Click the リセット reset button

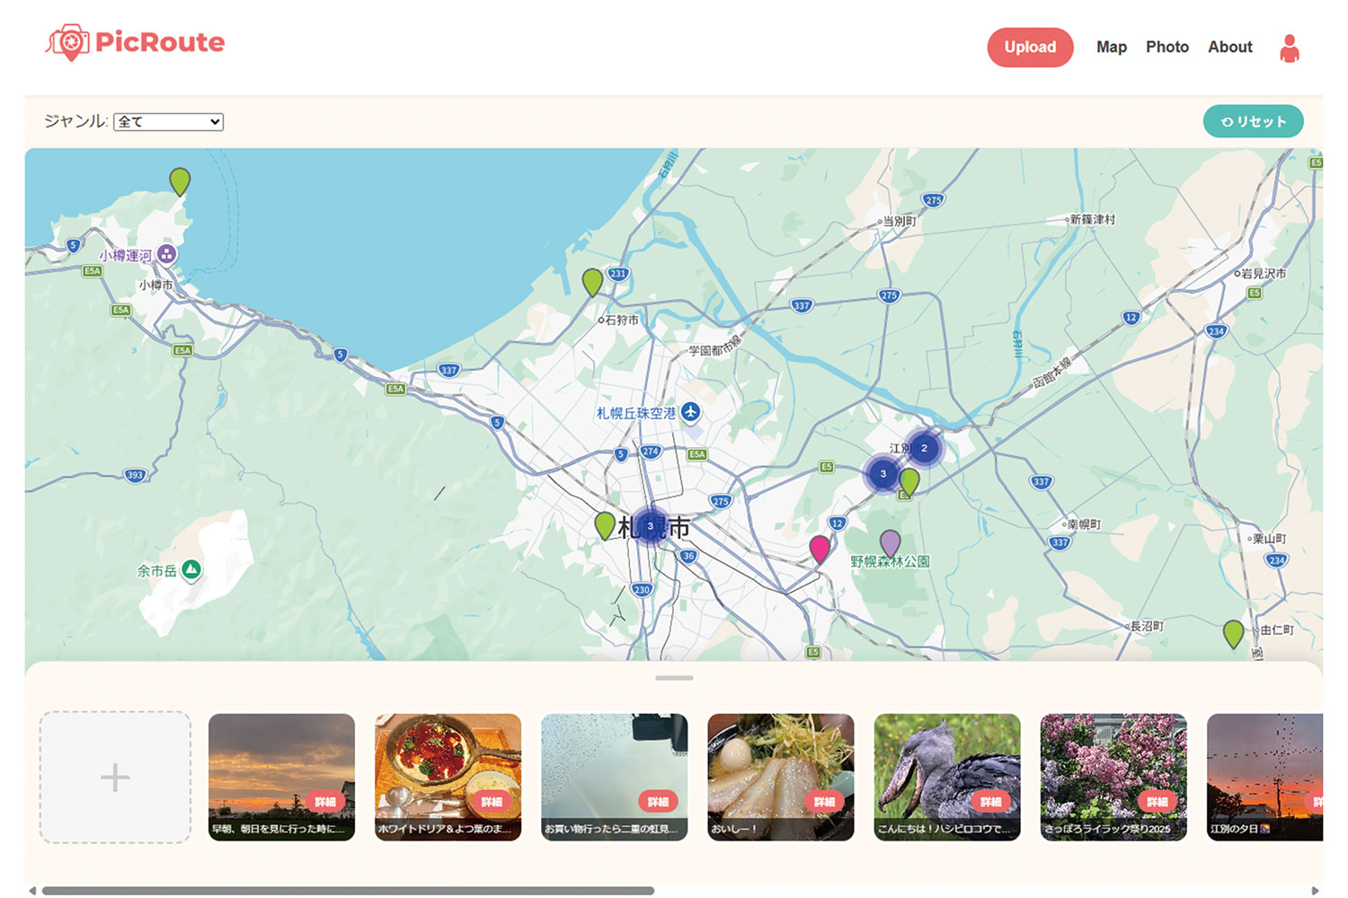[1253, 122]
